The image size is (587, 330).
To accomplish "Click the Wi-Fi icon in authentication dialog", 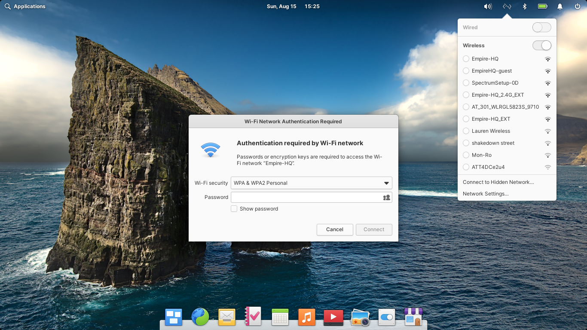I will click(211, 150).
